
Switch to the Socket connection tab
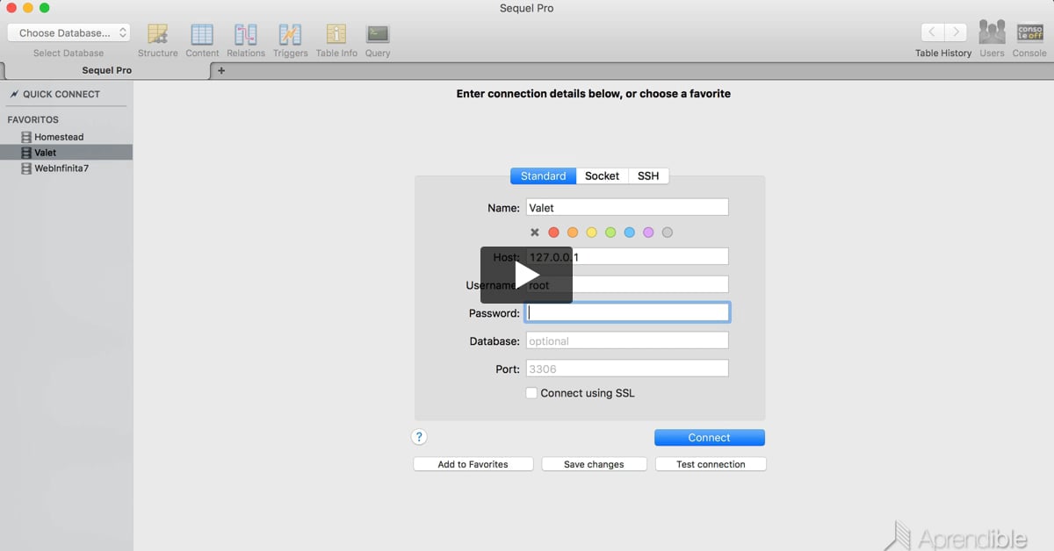click(603, 176)
